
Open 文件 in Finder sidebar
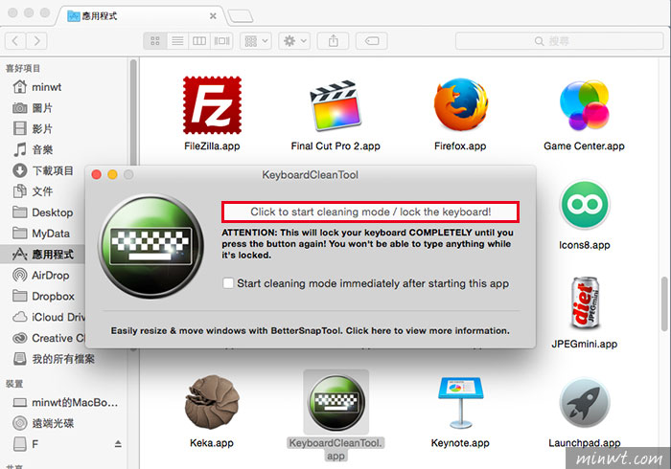point(33,191)
